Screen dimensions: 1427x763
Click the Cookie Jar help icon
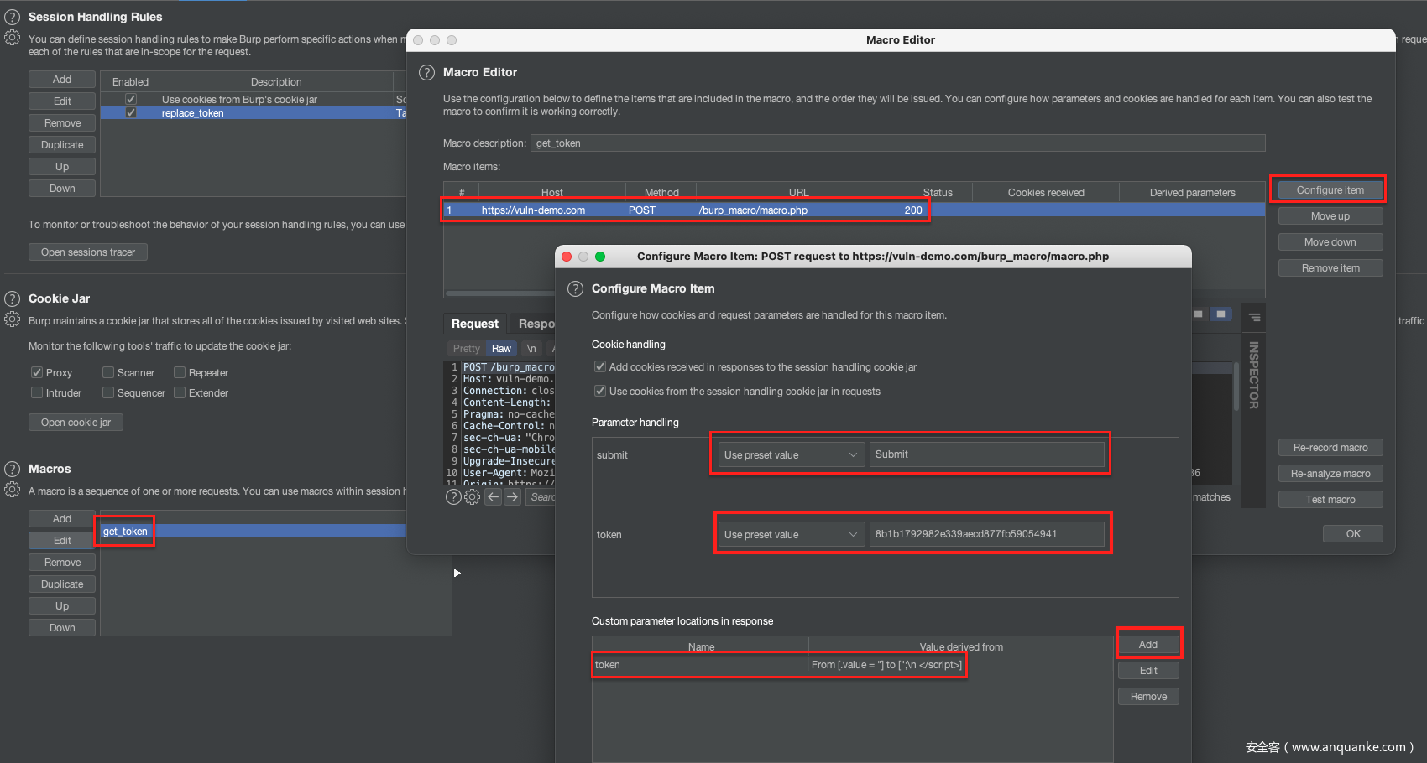coord(13,298)
